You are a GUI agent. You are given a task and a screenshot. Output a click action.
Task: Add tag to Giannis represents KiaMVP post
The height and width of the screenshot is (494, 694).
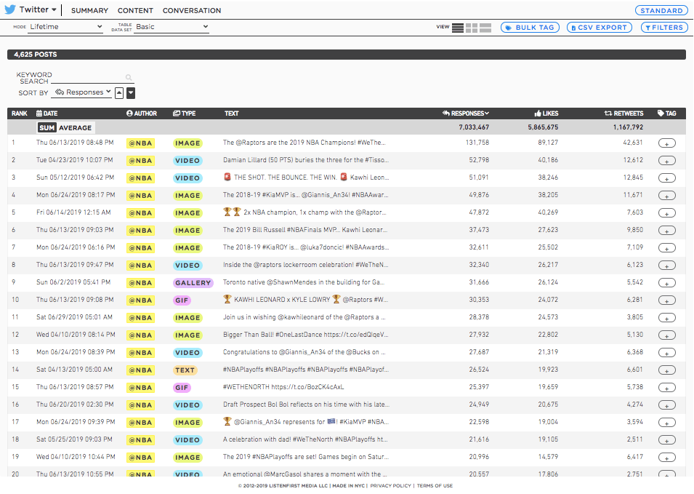(x=667, y=423)
